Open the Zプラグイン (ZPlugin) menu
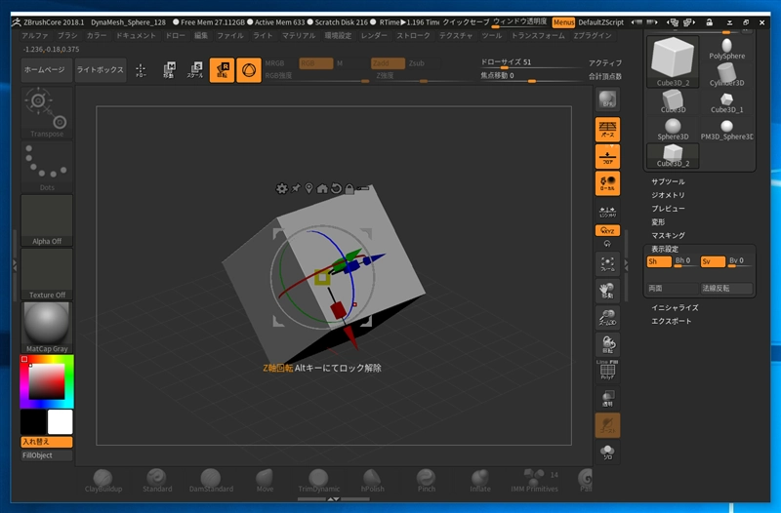781x513 pixels. pyautogui.click(x=593, y=36)
